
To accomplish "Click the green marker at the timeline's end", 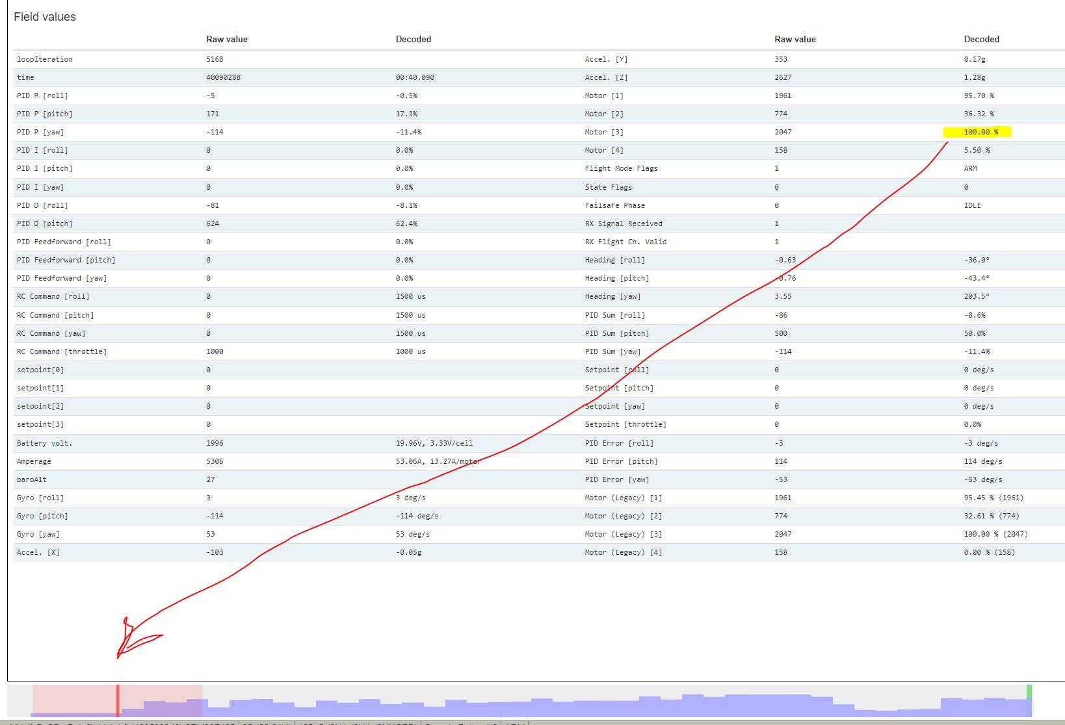I will 1029,691.
